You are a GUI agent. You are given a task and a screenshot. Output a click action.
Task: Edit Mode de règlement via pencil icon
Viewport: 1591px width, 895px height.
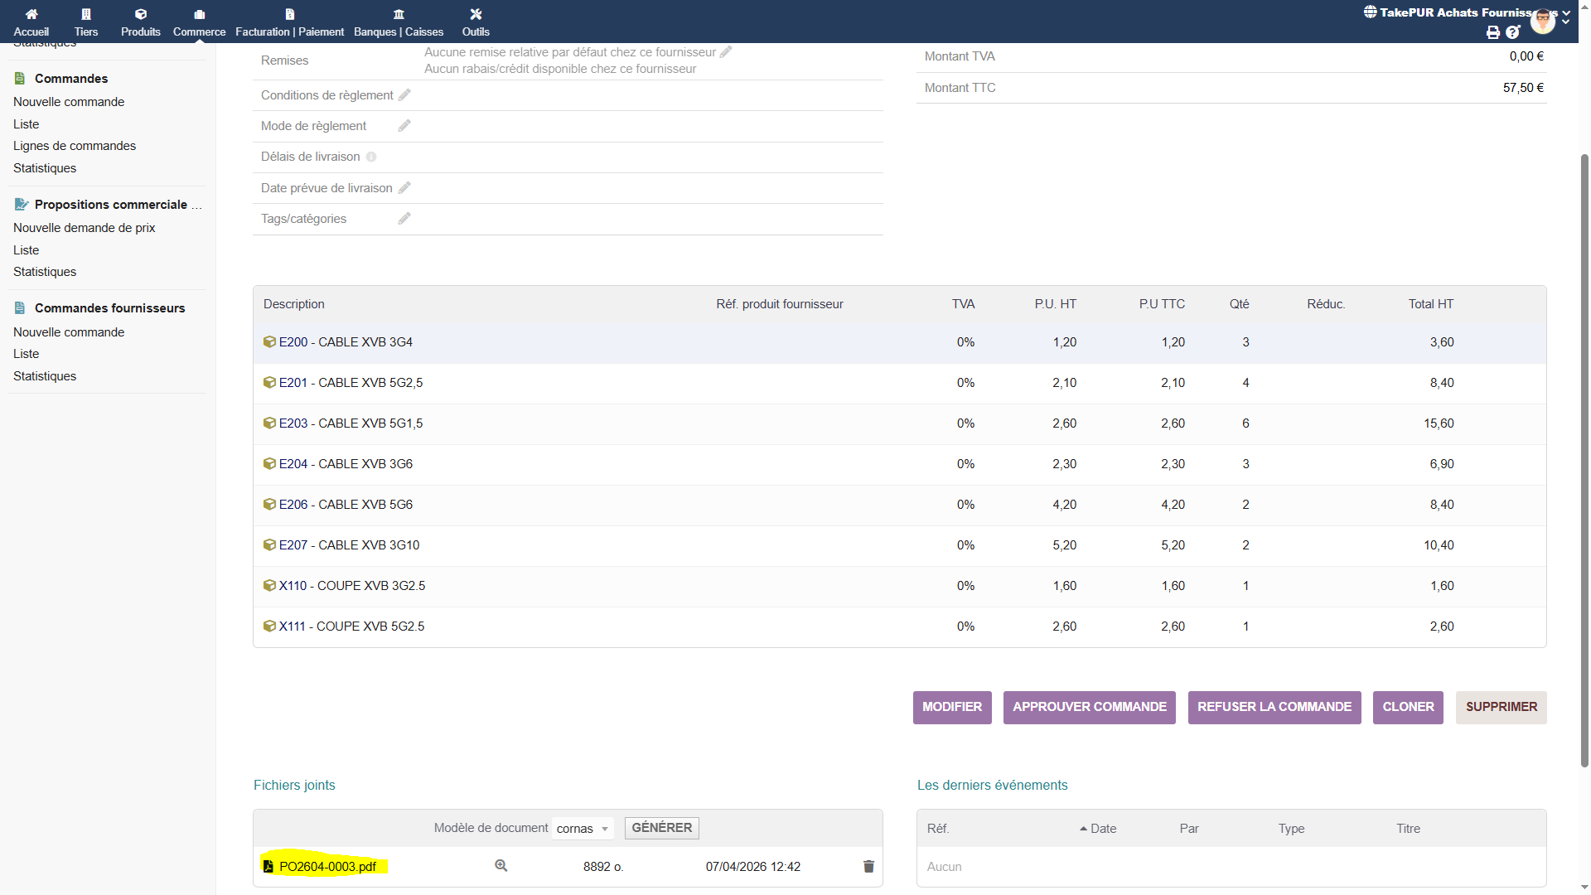click(404, 126)
